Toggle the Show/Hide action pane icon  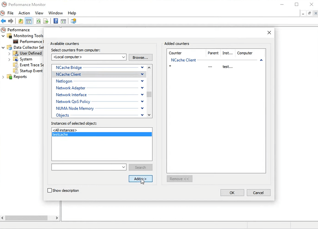tap(63, 21)
